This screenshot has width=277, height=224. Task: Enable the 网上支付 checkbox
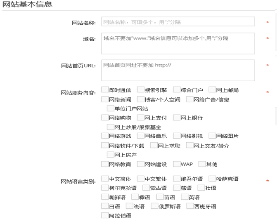point(141,118)
